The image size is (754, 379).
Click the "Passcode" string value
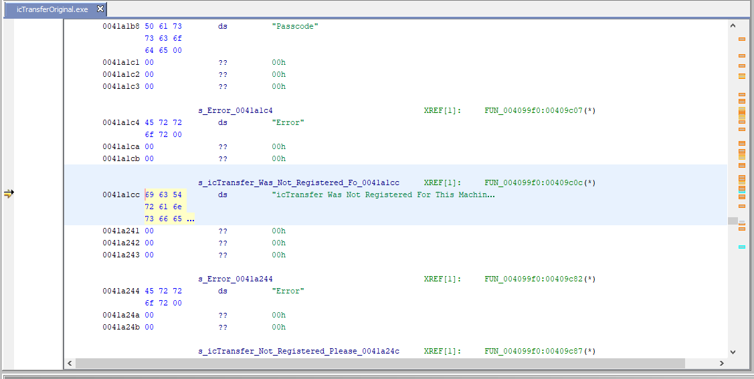[x=295, y=27]
